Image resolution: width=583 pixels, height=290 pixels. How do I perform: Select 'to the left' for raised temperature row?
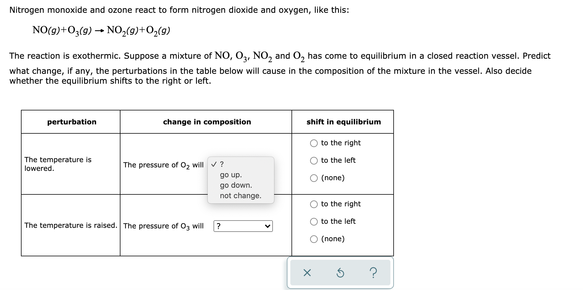[x=314, y=221]
